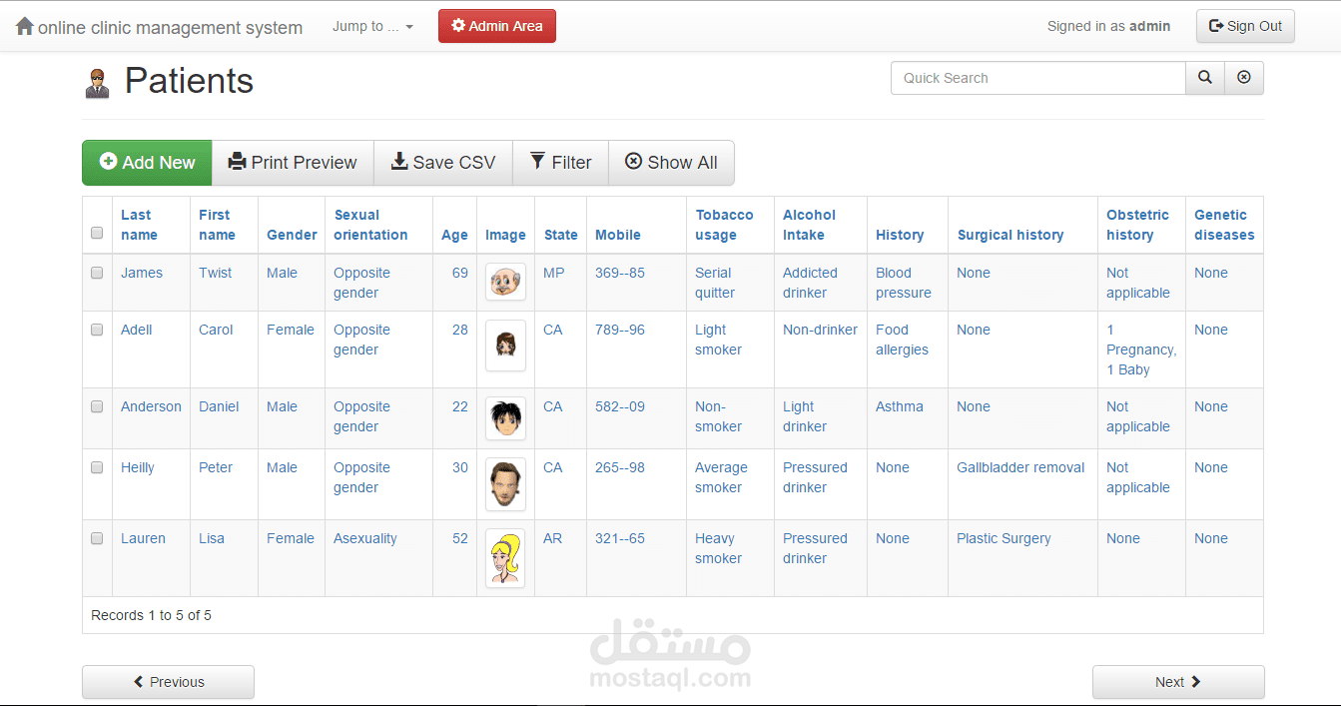Click the Addicted drinker cell
This screenshot has height=706, width=1341.
click(x=810, y=283)
